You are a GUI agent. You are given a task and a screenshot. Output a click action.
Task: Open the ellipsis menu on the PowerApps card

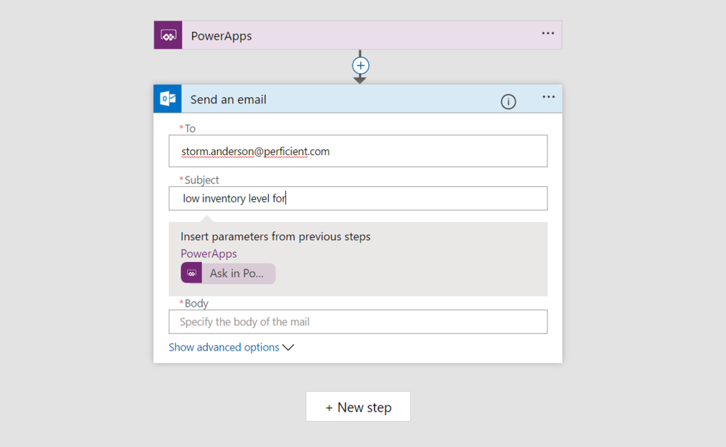pyautogui.click(x=547, y=34)
